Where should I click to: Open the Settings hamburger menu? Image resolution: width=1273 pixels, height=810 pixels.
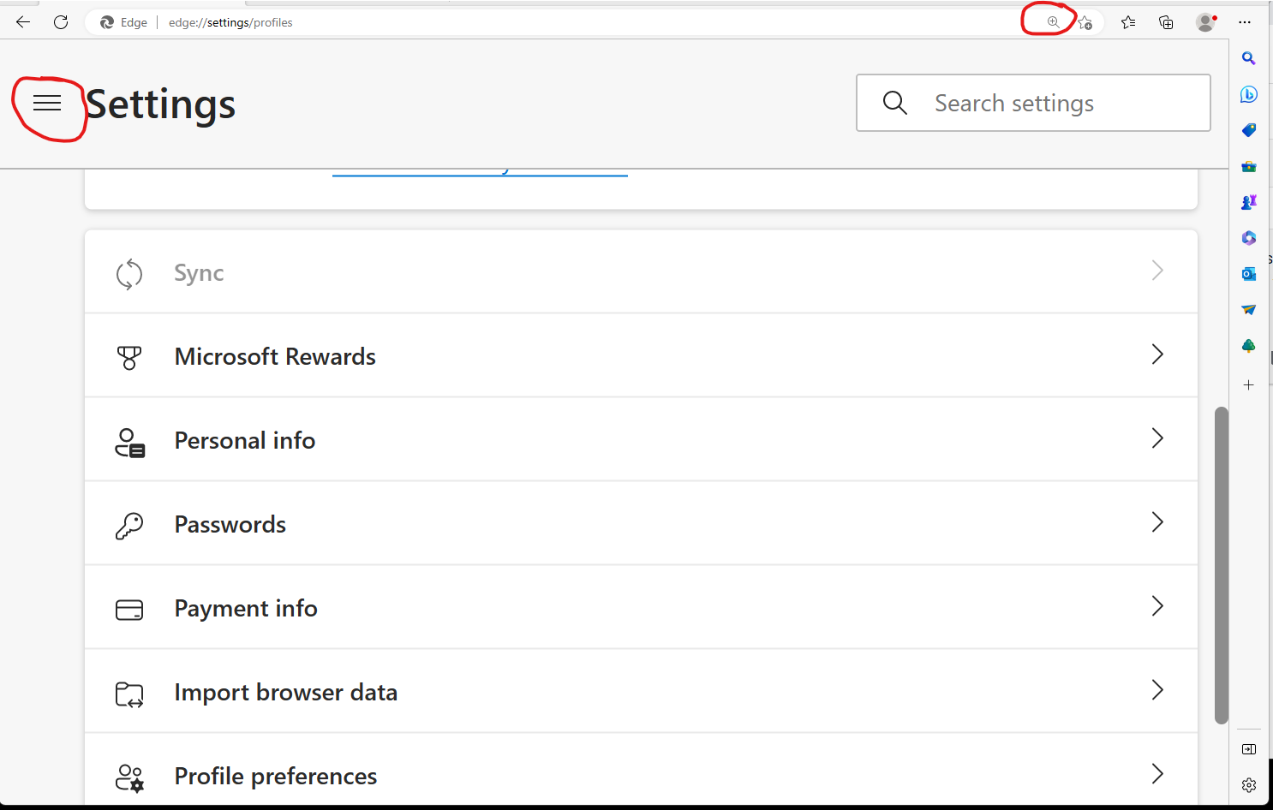click(x=47, y=103)
